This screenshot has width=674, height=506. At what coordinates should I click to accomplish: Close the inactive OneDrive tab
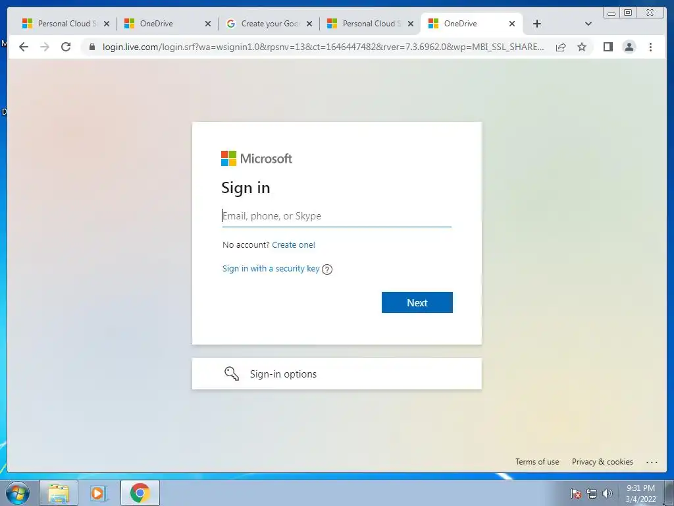click(x=208, y=24)
